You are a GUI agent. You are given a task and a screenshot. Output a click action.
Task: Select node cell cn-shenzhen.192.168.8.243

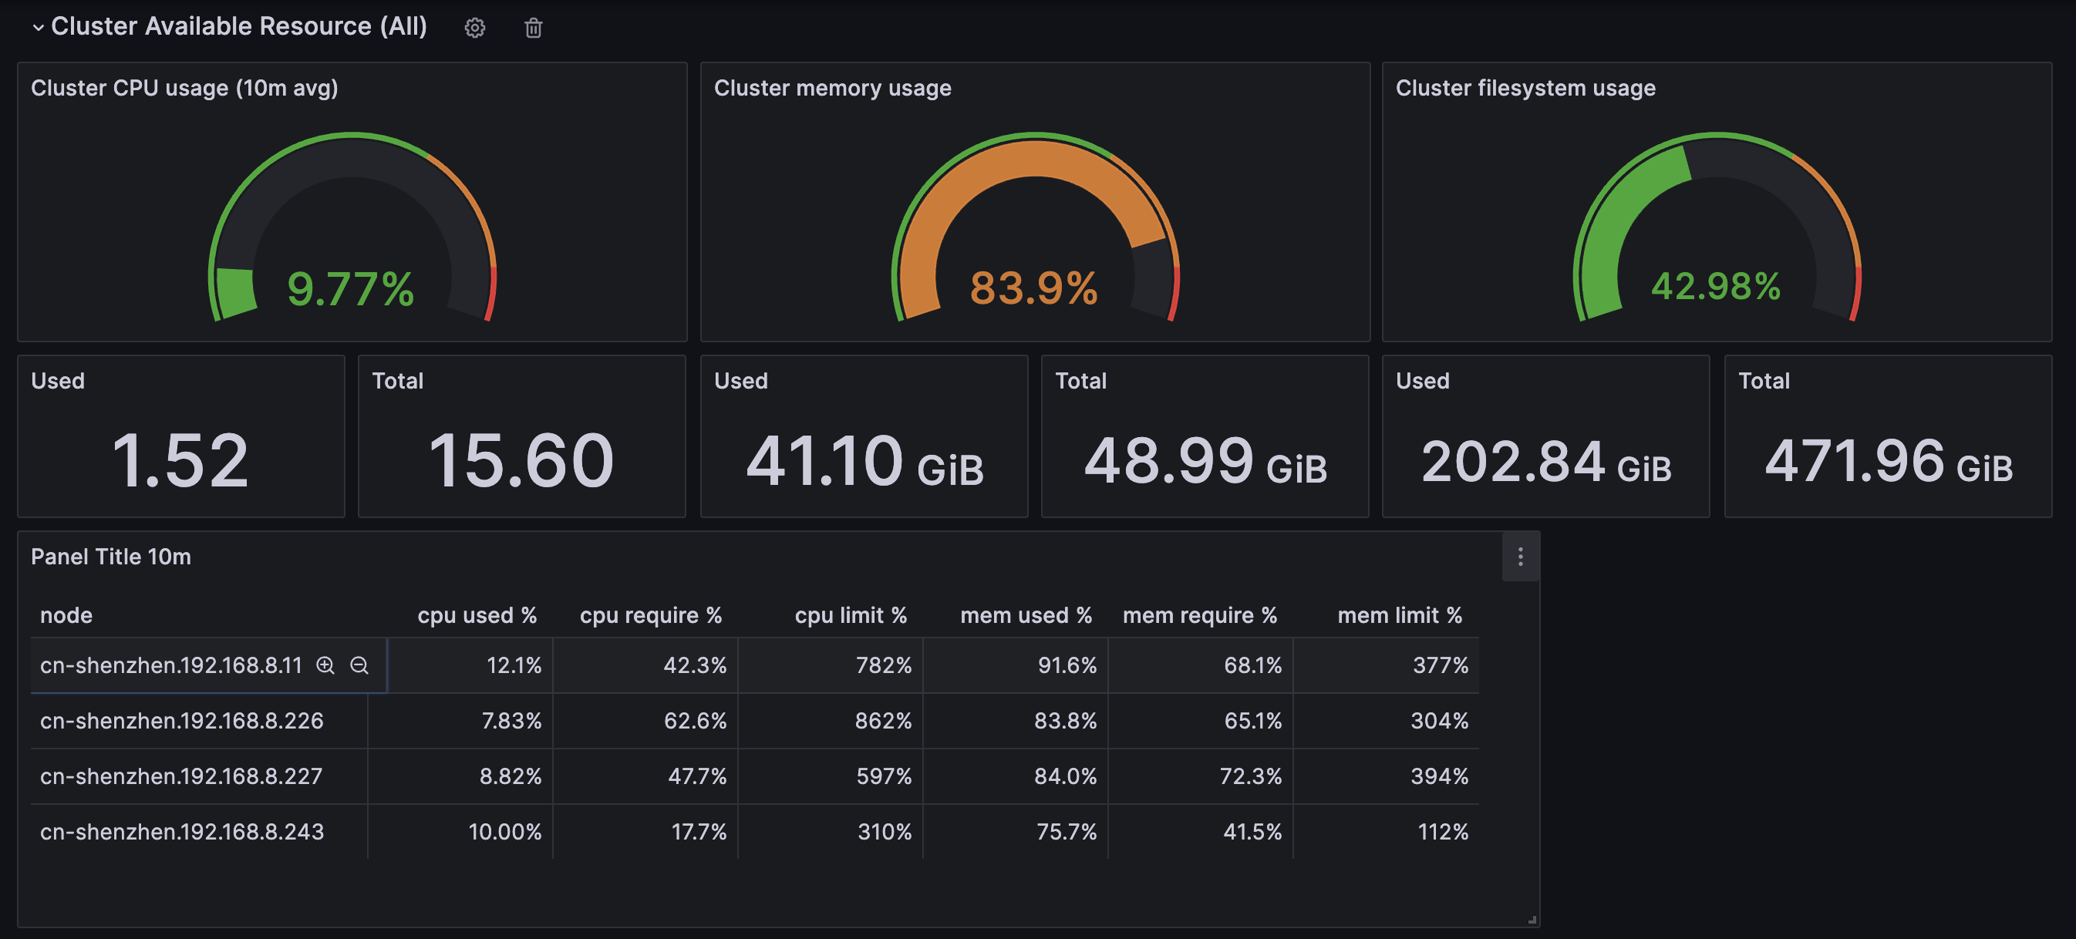point(182,831)
